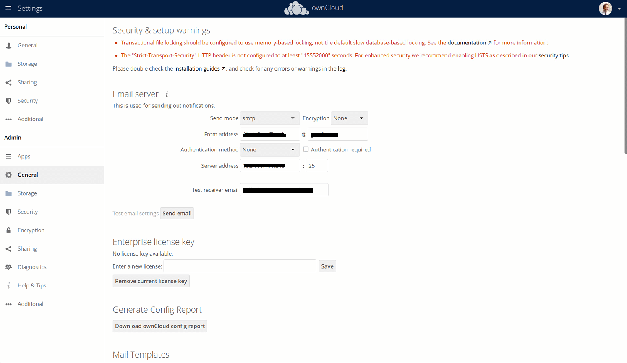
Task: Click the shield icon for Personal Security
Action: click(x=9, y=101)
